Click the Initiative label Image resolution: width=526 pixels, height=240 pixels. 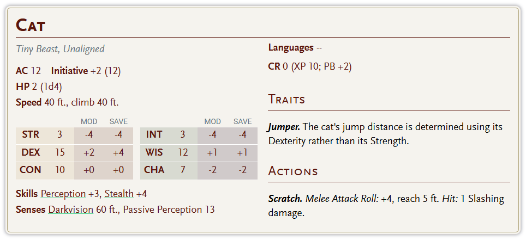coord(69,71)
